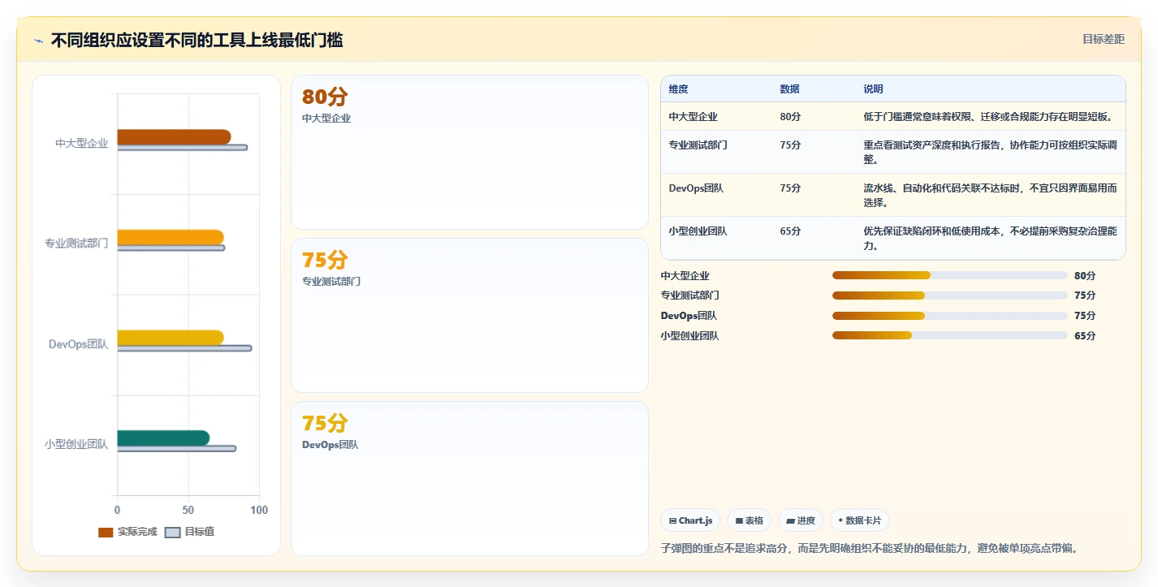This screenshot has width=1158, height=587.
Task: Click the 中大型企业 progress bar
Action: [949, 275]
